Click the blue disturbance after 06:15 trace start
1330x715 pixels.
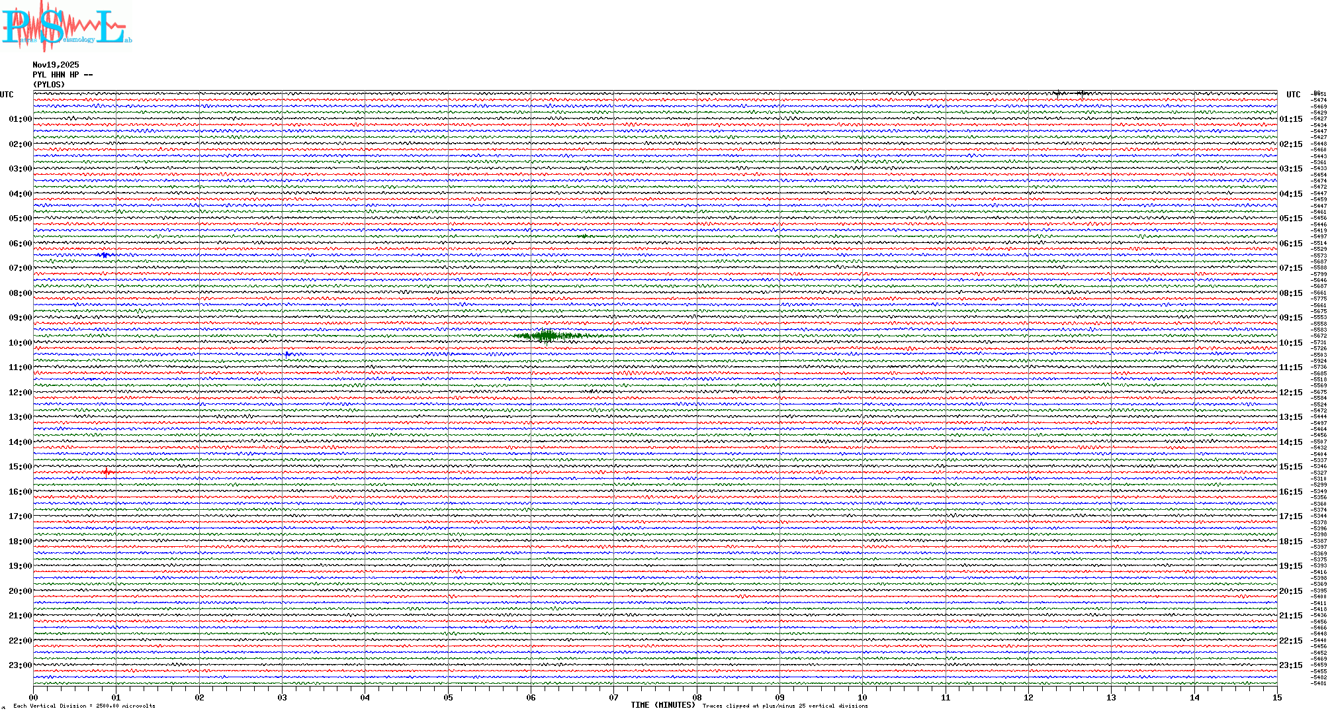[104, 255]
